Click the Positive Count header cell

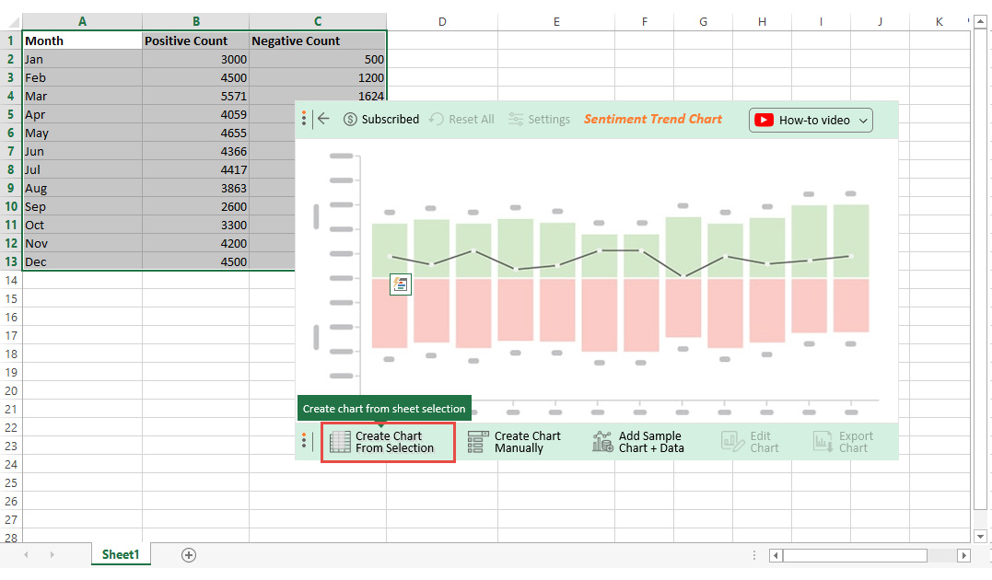tap(196, 41)
